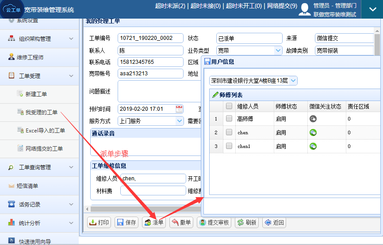This screenshot has width=383, height=245.
Task: Select Excel导入的工单 menu item
Action: [45, 130]
